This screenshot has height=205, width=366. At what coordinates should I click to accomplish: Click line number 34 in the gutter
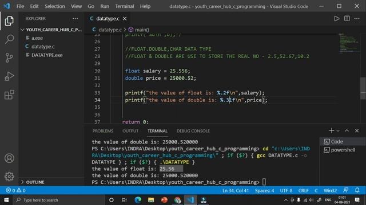97,100
